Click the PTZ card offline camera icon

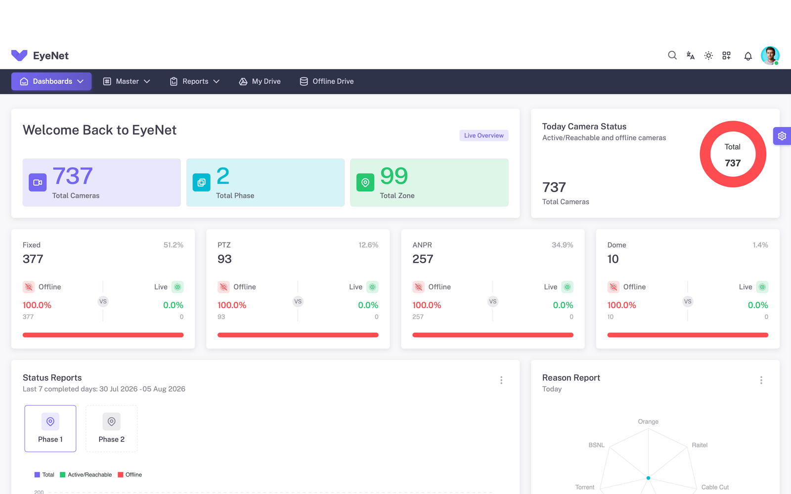223,287
